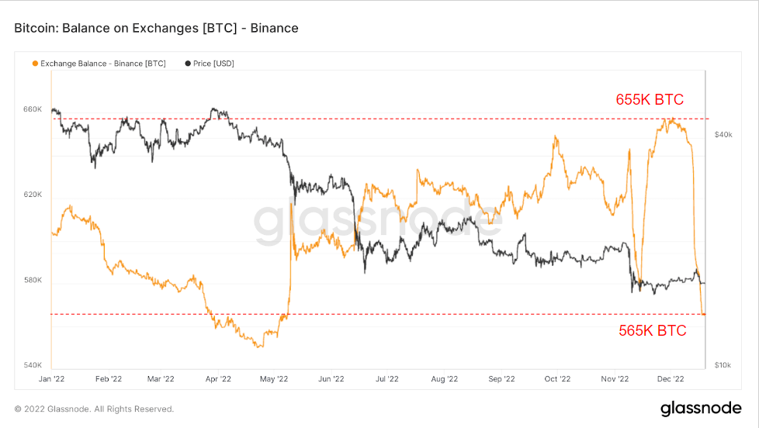The width and height of the screenshot is (759, 428).
Task: Click the $40k right axis label
Action: 723,134
